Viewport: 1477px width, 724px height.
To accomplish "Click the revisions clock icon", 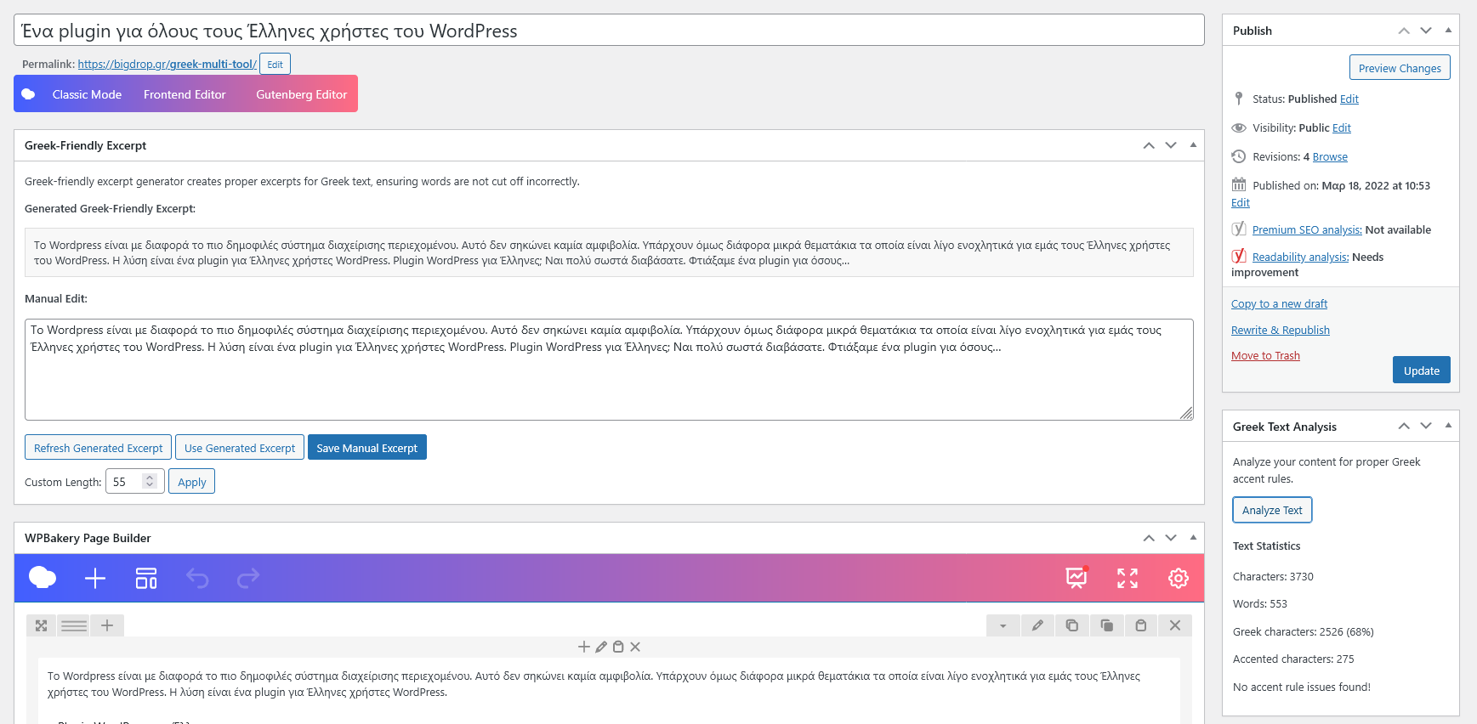I will [1239, 156].
